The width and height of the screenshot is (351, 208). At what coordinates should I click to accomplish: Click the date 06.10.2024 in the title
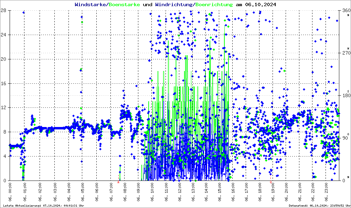[260, 4]
